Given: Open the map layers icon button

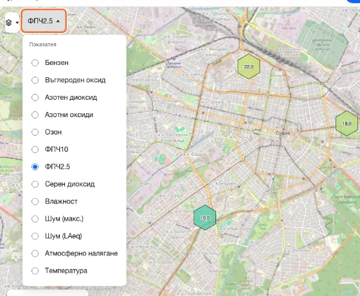Looking at the screenshot, I should click(x=9, y=23).
